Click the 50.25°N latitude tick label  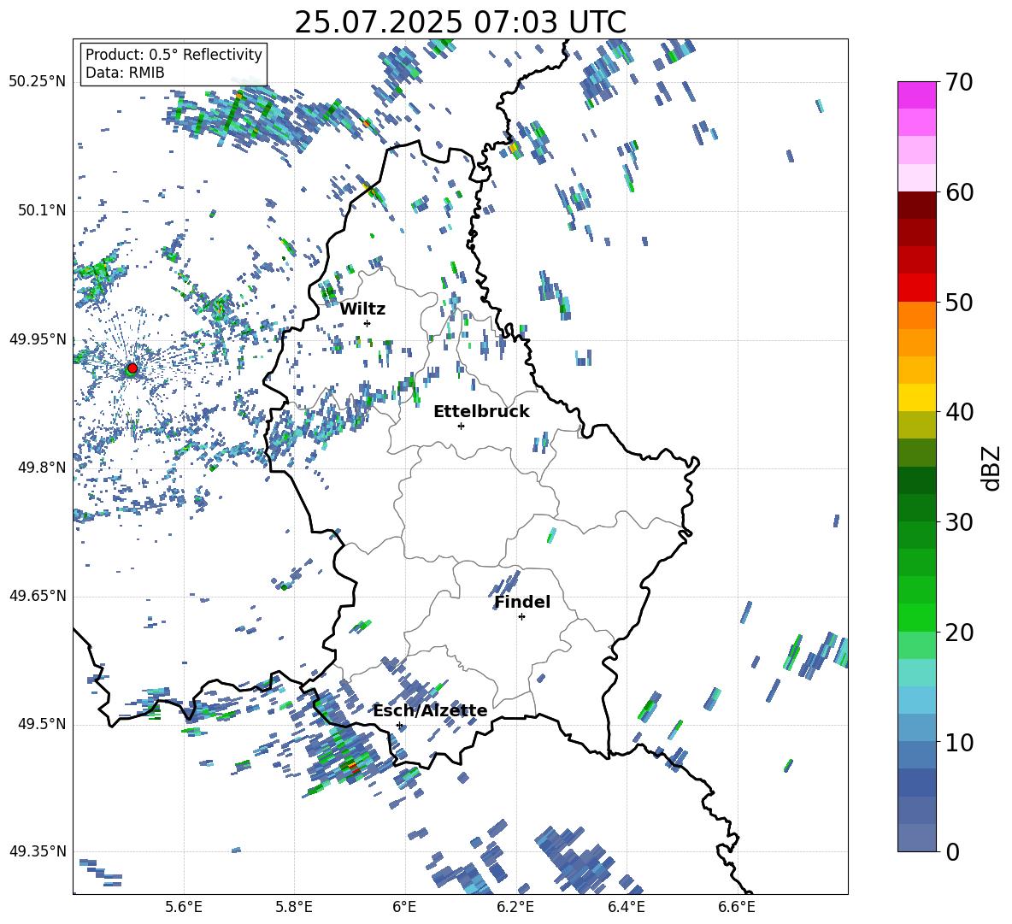click(38, 82)
